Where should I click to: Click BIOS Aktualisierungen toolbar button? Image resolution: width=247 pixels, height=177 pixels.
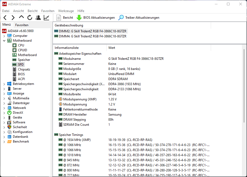click(x=95, y=18)
